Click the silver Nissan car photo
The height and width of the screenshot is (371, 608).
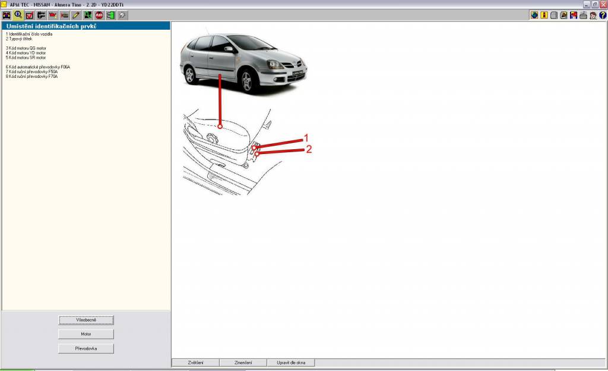[243, 63]
